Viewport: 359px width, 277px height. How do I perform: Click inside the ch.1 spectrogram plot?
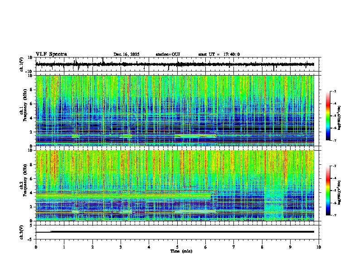click(175, 110)
